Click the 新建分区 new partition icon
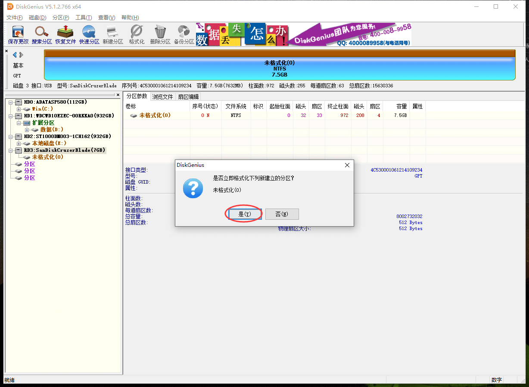 coord(113,34)
